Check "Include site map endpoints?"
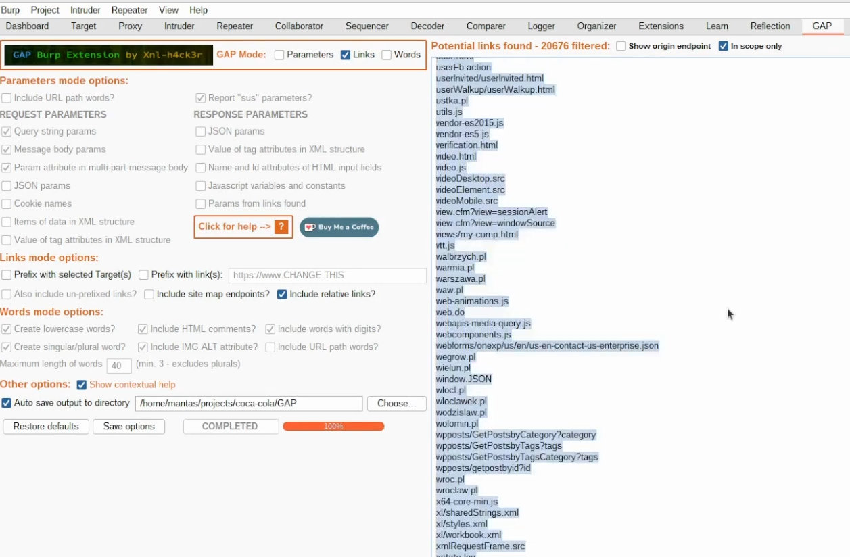850x557 pixels. 149,294
